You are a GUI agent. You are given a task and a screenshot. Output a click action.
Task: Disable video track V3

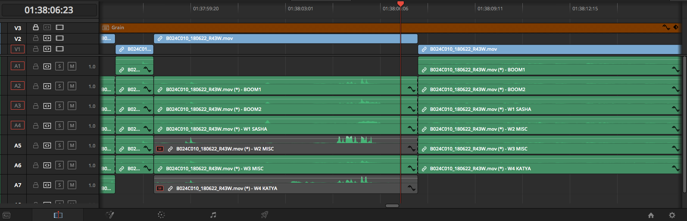[60, 28]
